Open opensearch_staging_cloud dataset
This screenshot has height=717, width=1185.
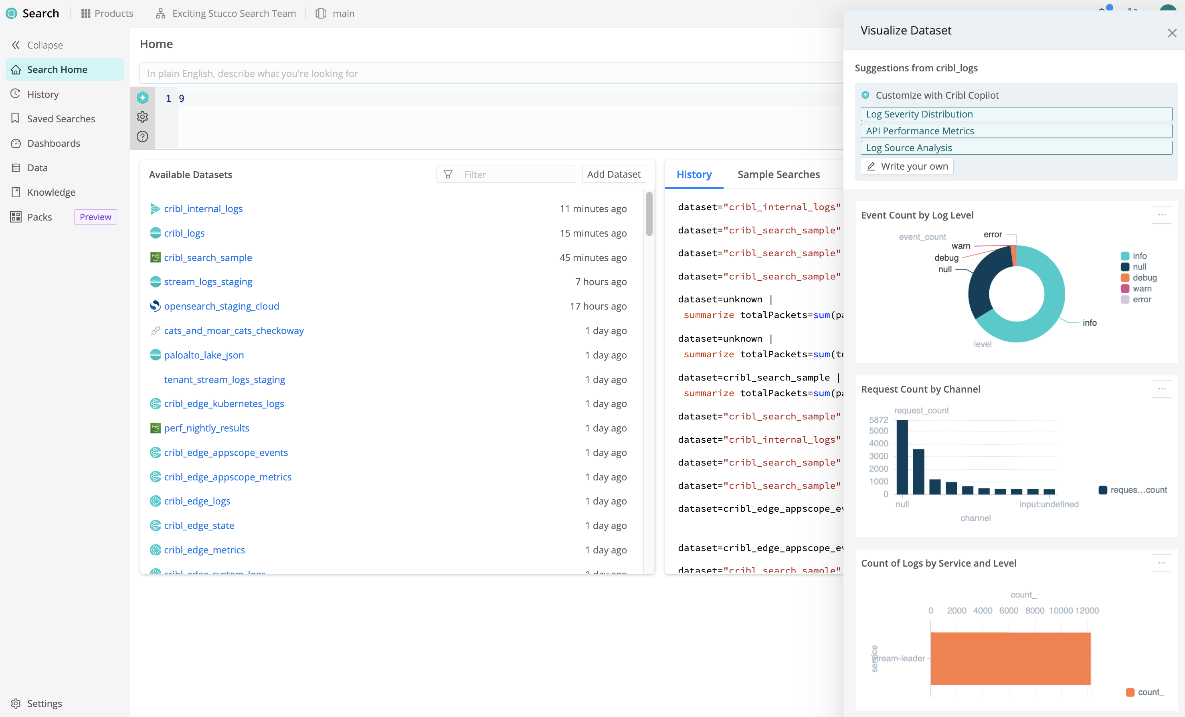(221, 306)
